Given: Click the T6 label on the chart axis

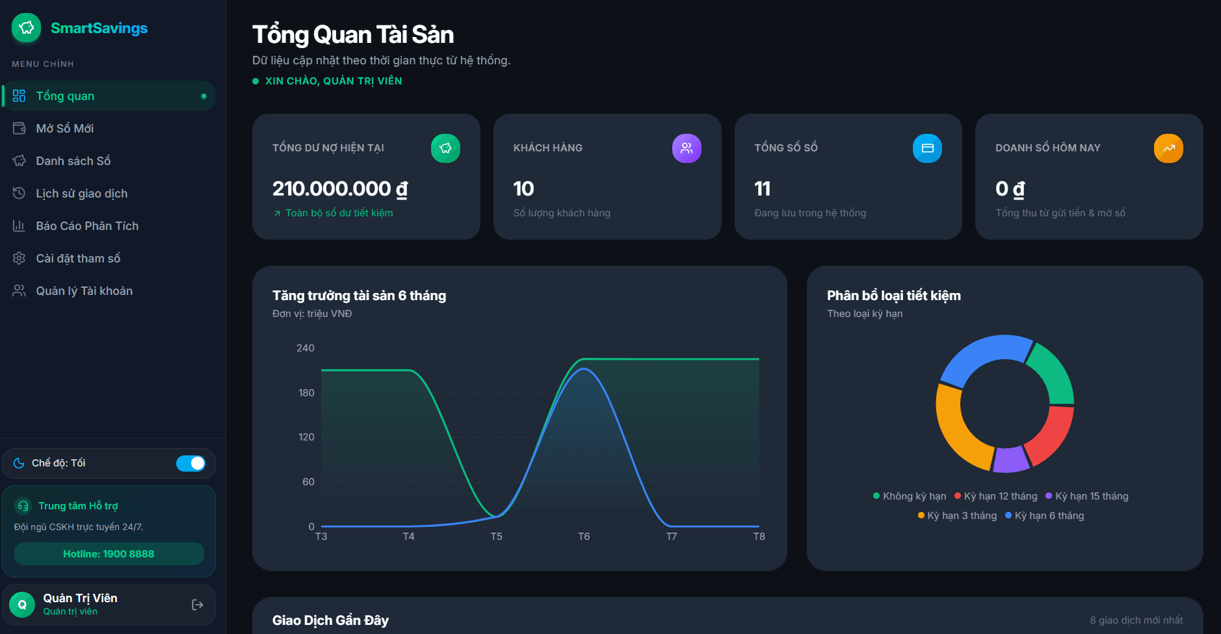Looking at the screenshot, I should point(584,537).
